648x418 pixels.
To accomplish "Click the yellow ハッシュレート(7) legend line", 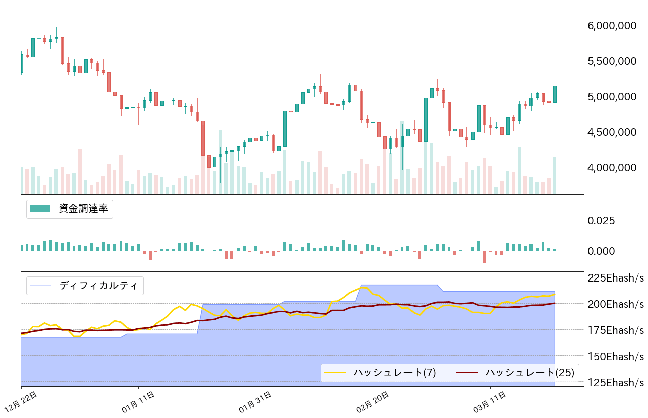I will point(335,373).
